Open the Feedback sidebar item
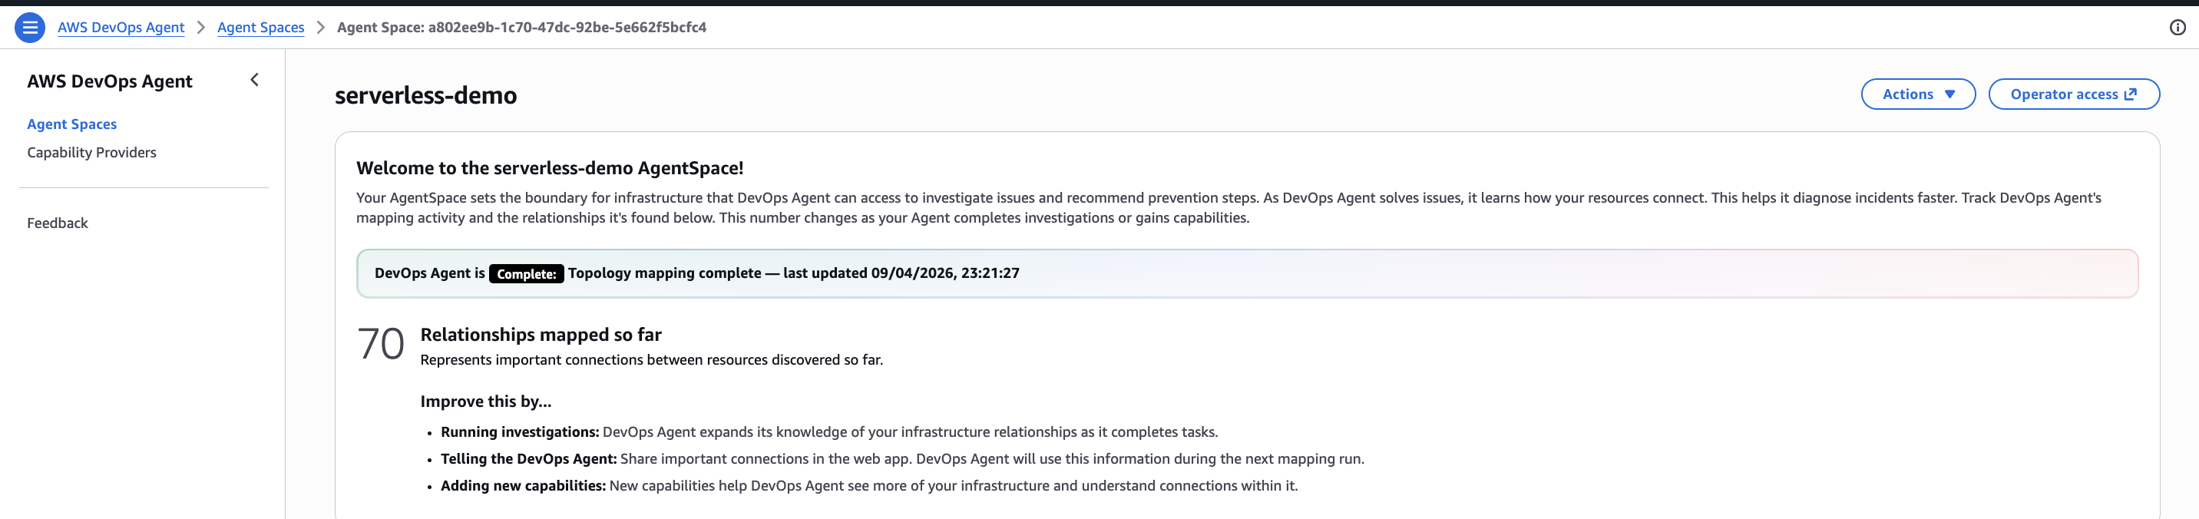 pos(57,223)
